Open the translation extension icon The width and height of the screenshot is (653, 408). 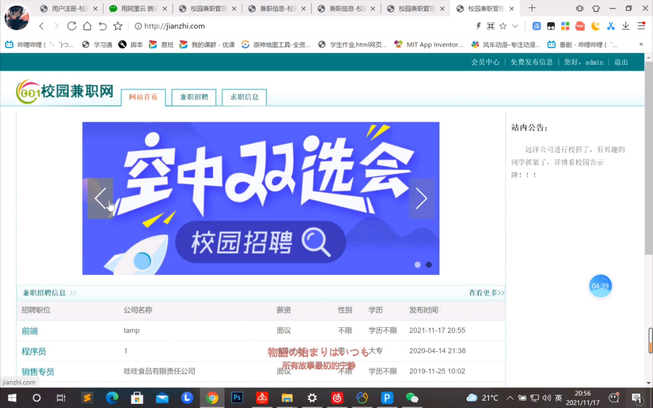(536, 26)
